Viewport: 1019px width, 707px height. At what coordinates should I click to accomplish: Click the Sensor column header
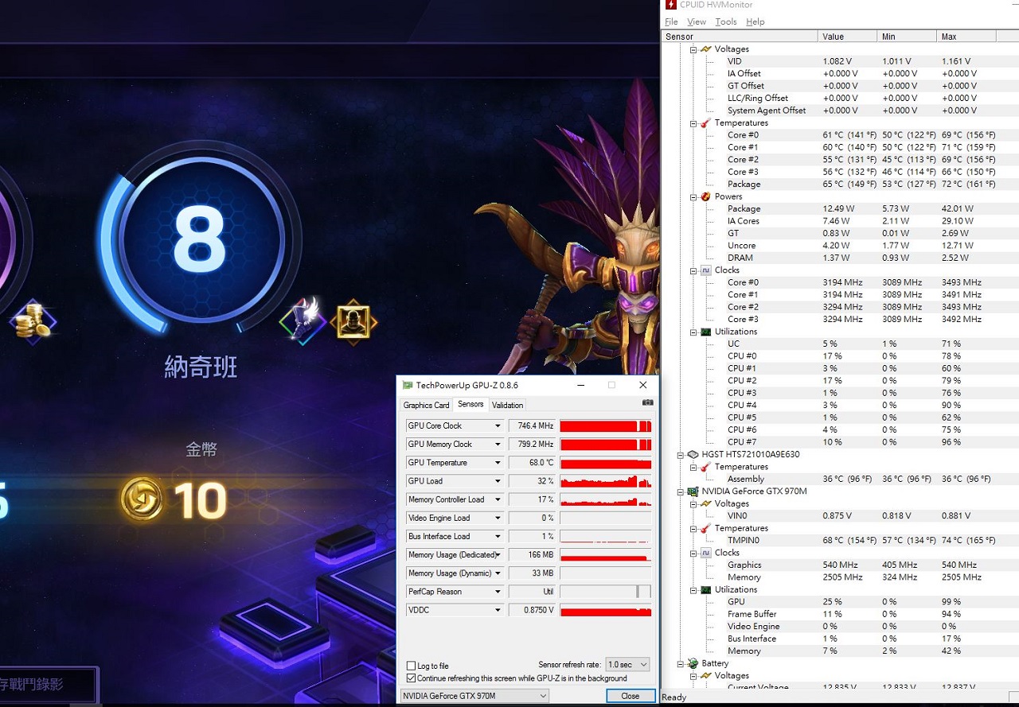pos(740,37)
